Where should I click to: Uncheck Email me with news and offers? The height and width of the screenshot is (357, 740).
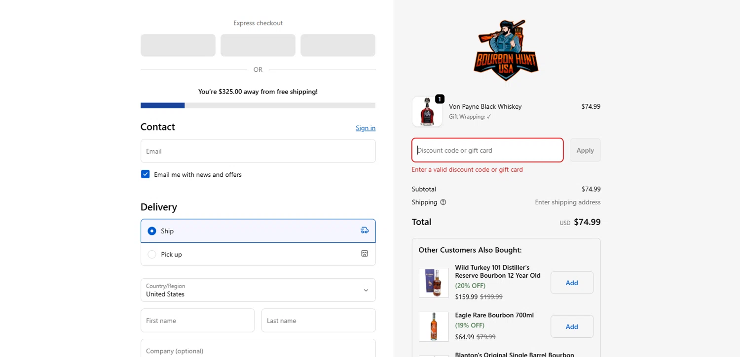coord(145,174)
